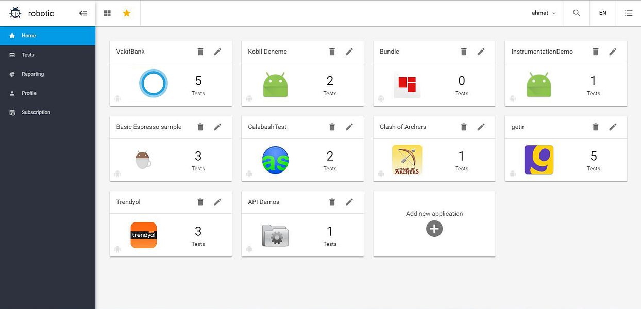
Task: Edit the Bundle application
Action: tap(481, 51)
